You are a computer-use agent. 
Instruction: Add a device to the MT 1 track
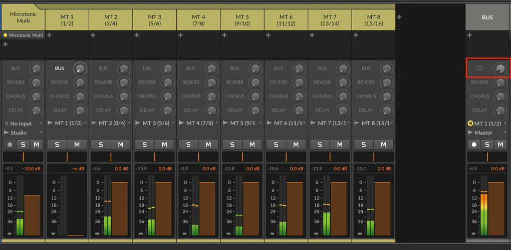49,35
